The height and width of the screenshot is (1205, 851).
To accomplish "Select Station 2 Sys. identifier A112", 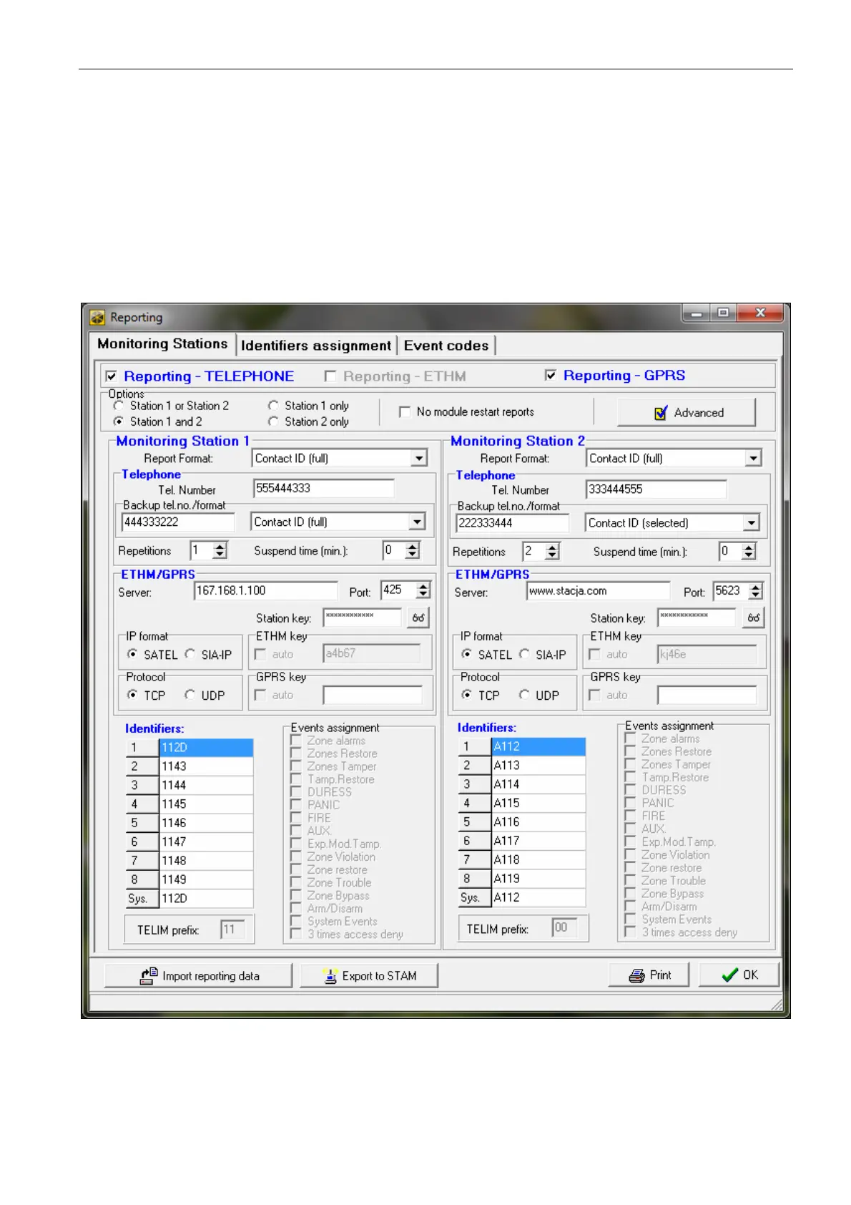I will click(538, 897).
